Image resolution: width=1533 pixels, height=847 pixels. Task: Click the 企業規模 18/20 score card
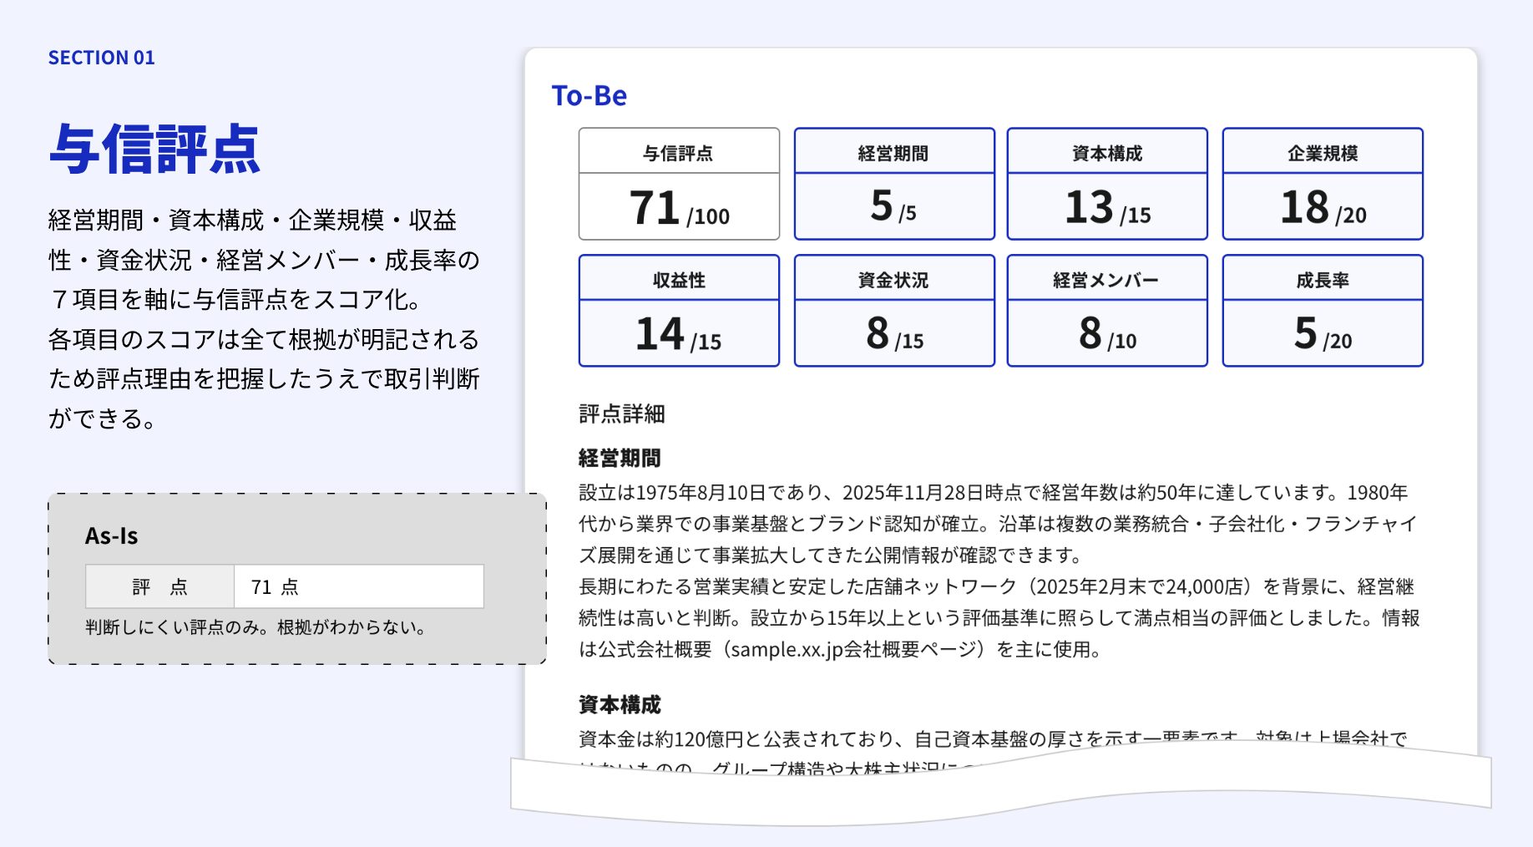[x=1322, y=184]
